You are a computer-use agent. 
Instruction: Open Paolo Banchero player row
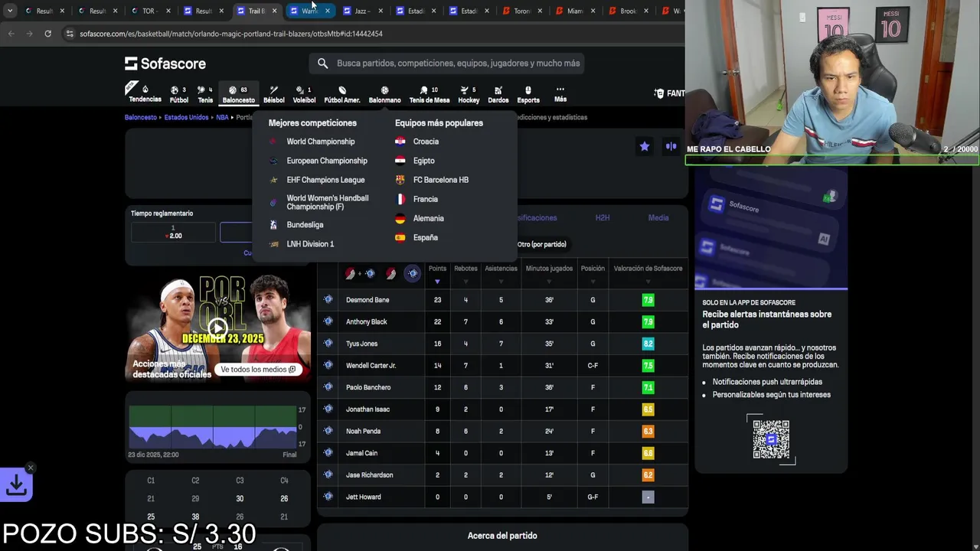[502, 387]
